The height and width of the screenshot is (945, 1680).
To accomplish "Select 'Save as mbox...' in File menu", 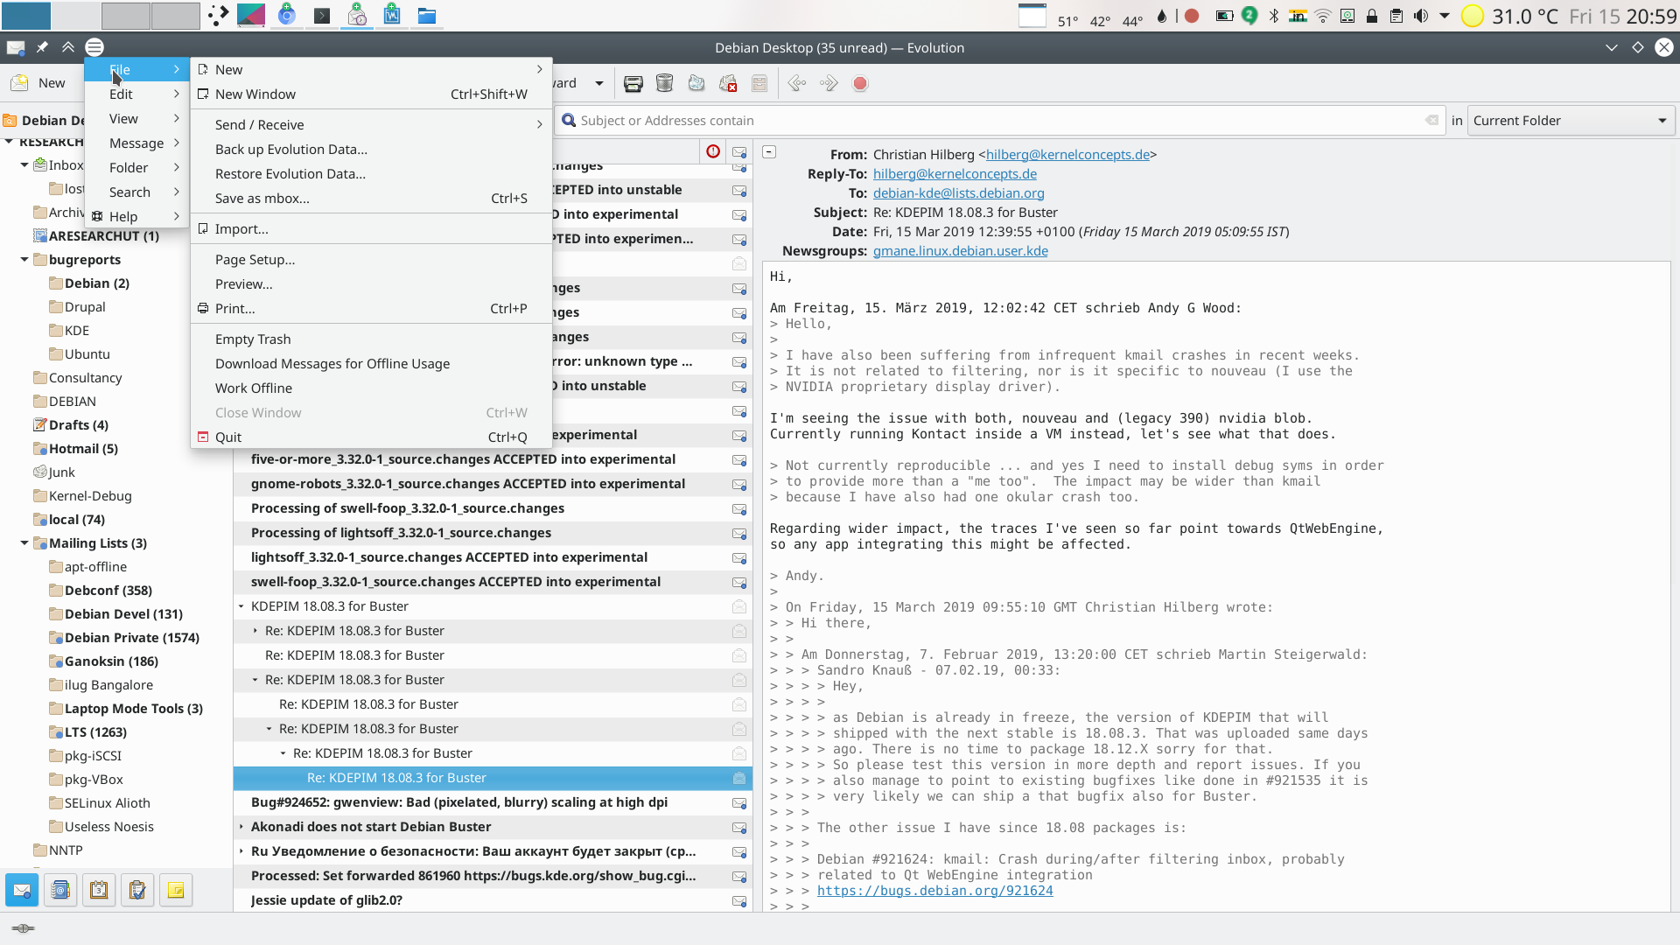I will tap(371, 199).
